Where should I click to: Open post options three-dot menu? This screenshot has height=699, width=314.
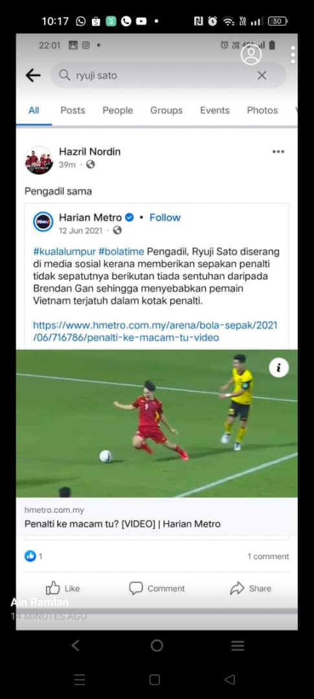click(x=278, y=152)
